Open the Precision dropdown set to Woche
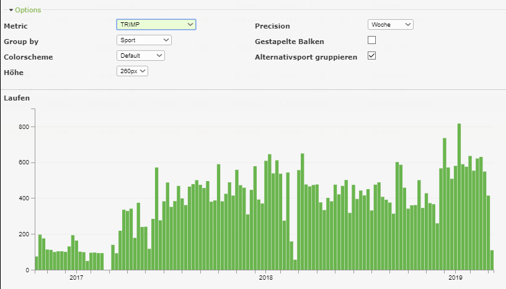 tap(390, 25)
